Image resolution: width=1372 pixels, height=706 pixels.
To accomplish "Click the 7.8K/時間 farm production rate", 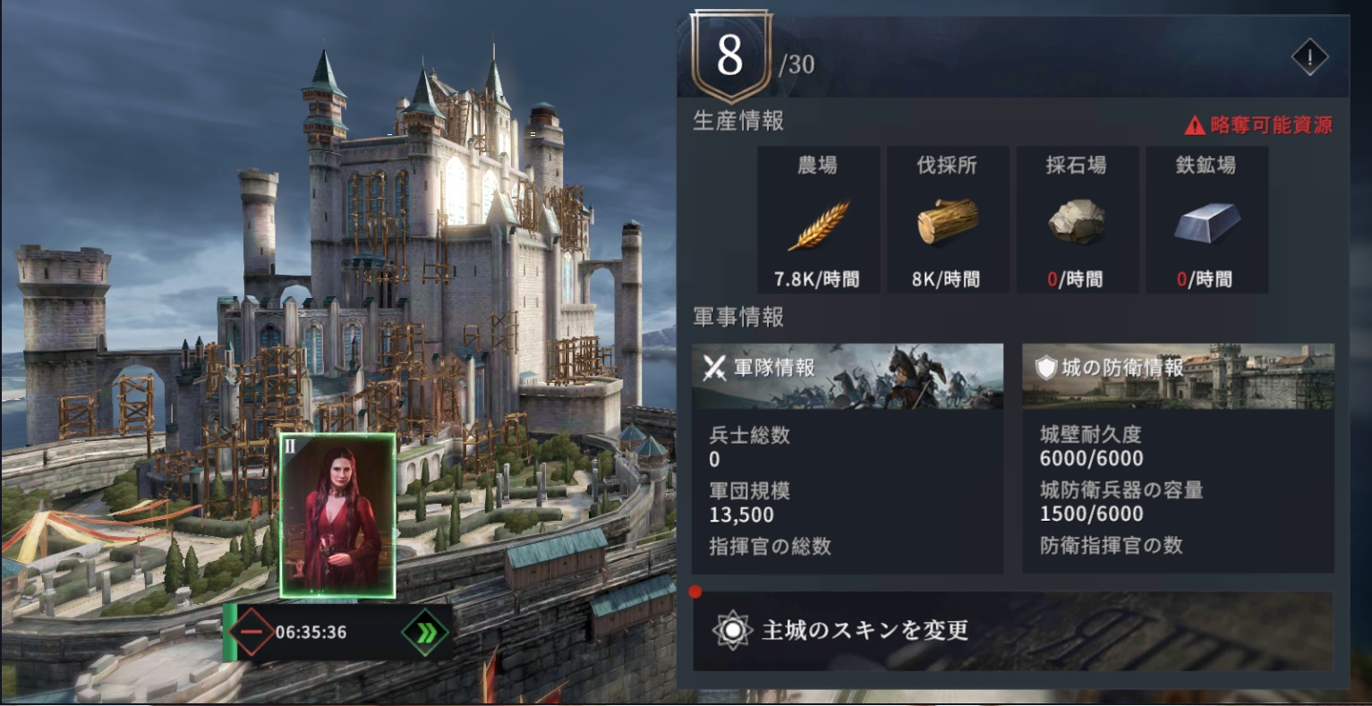I will pyautogui.click(x=817, y=279).
